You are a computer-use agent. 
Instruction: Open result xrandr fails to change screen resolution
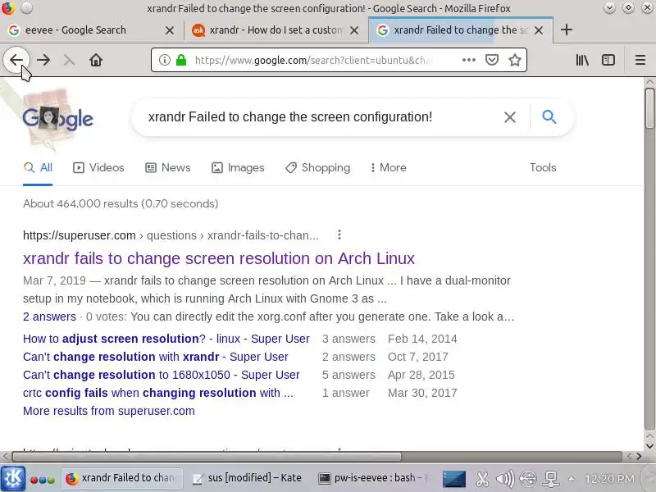point(219,258)
